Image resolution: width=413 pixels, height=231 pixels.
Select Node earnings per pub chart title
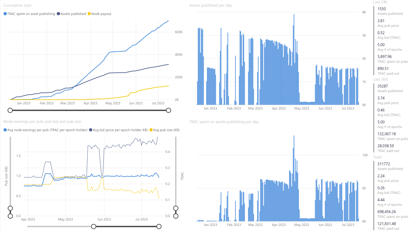pos(42,121)
